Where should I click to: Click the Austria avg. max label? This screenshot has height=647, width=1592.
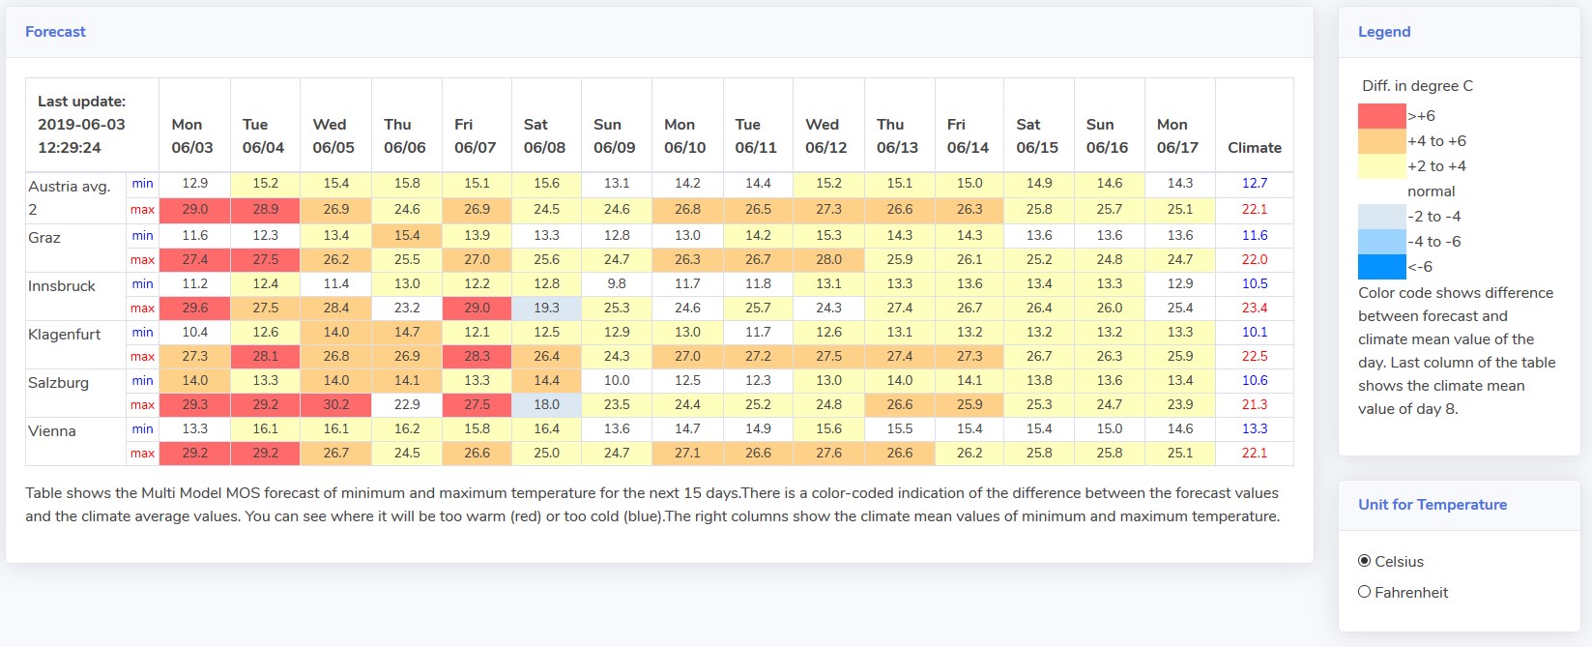142,210
